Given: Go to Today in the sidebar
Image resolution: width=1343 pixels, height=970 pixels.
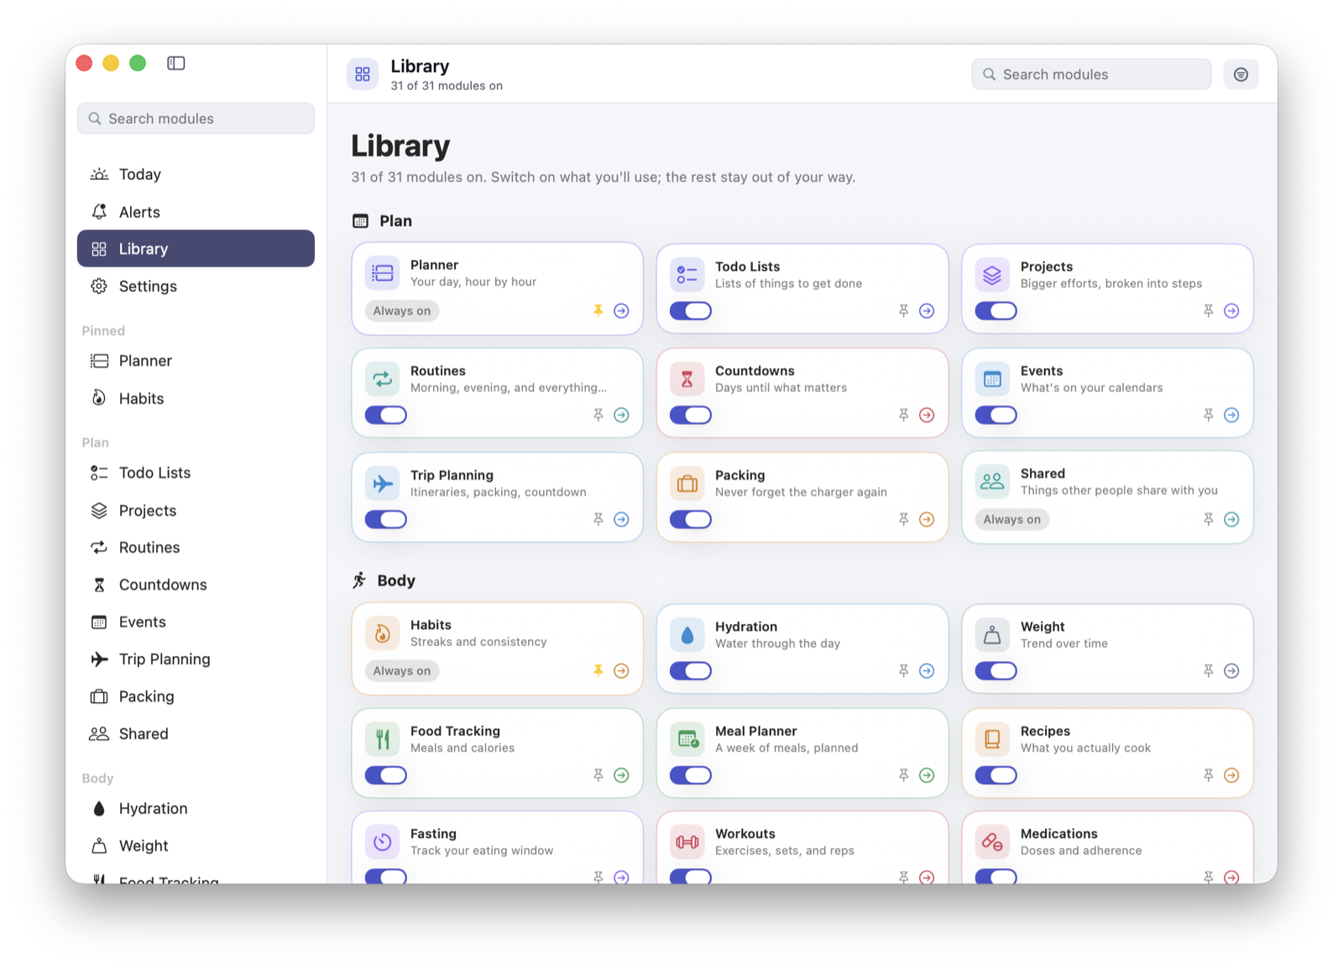Looking at the screenshot, I should (196, 175).
